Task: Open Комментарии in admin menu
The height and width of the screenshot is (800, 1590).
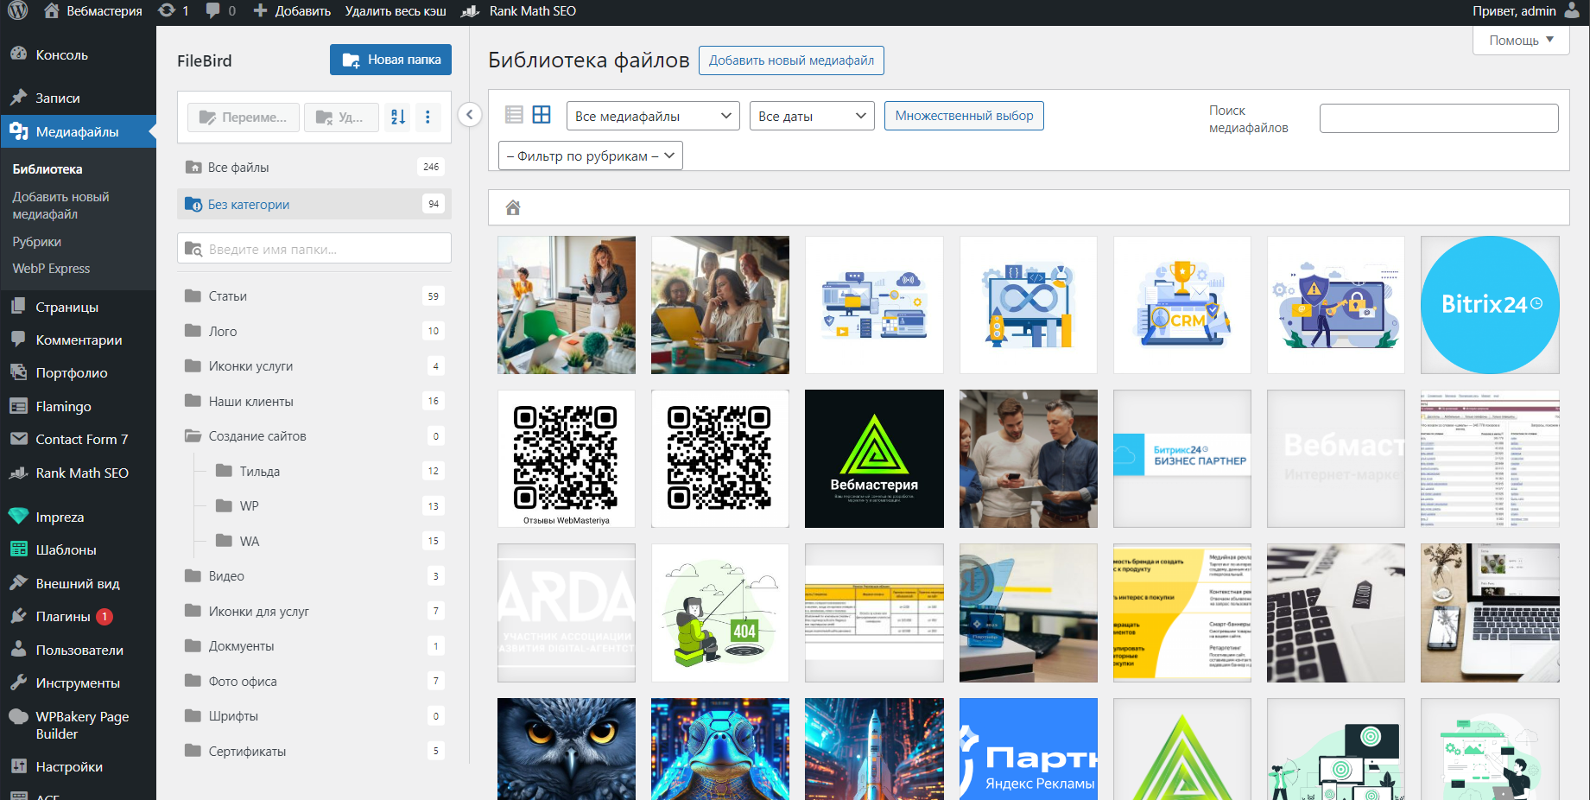Action: click(78, 340)
